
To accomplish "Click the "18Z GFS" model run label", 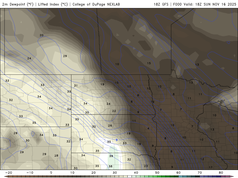I will coord(161,4).
